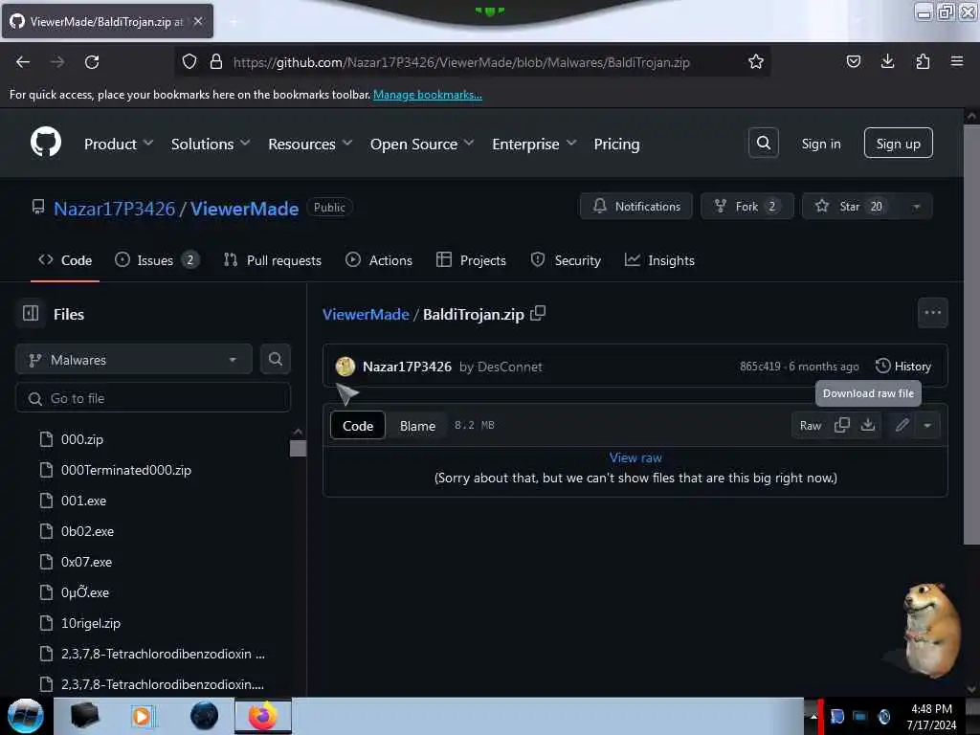Open the extensions puzzle icon
The height and width of the screenshot is (735, 980).
point(923,61)
